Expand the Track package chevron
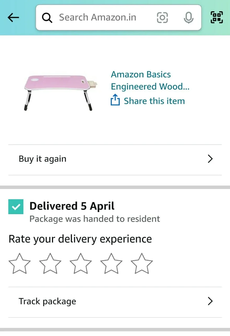This screenshot has height=336, width=230. click(210, 301)
